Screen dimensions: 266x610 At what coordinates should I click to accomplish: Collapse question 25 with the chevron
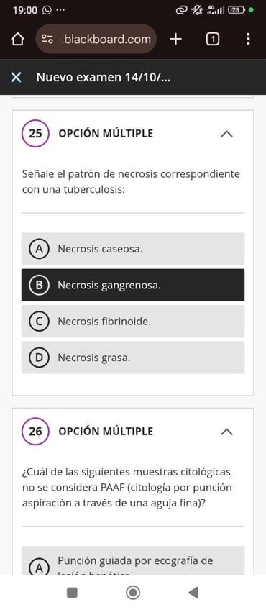226,134
